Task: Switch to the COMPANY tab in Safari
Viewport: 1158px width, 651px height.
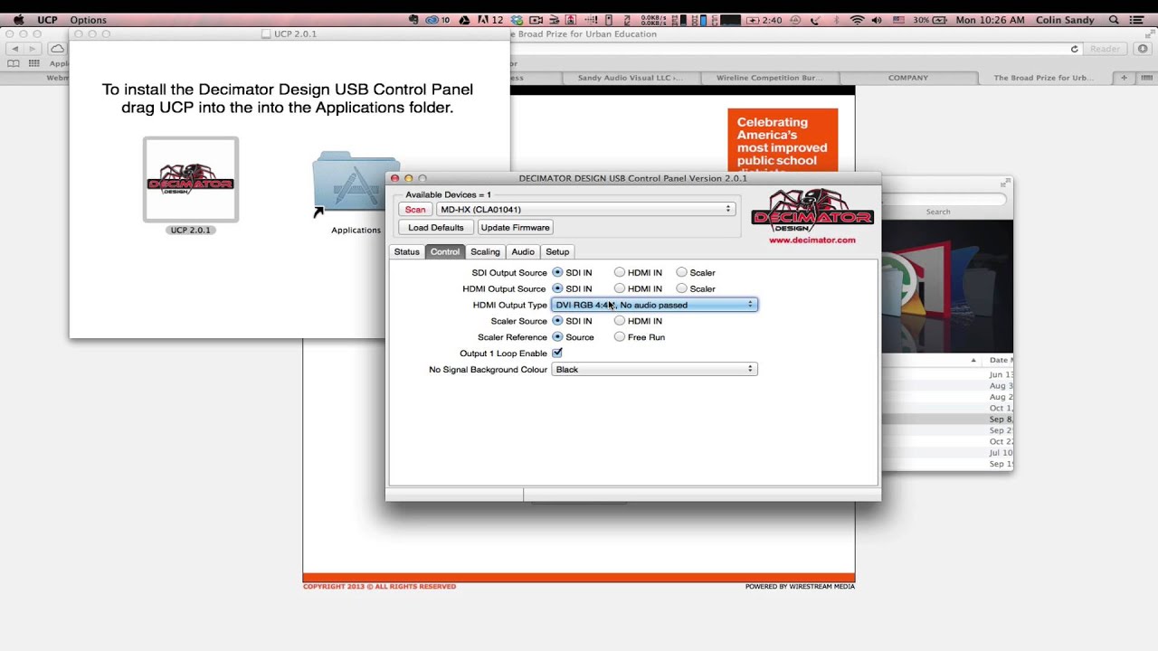Action: (908, 78)
